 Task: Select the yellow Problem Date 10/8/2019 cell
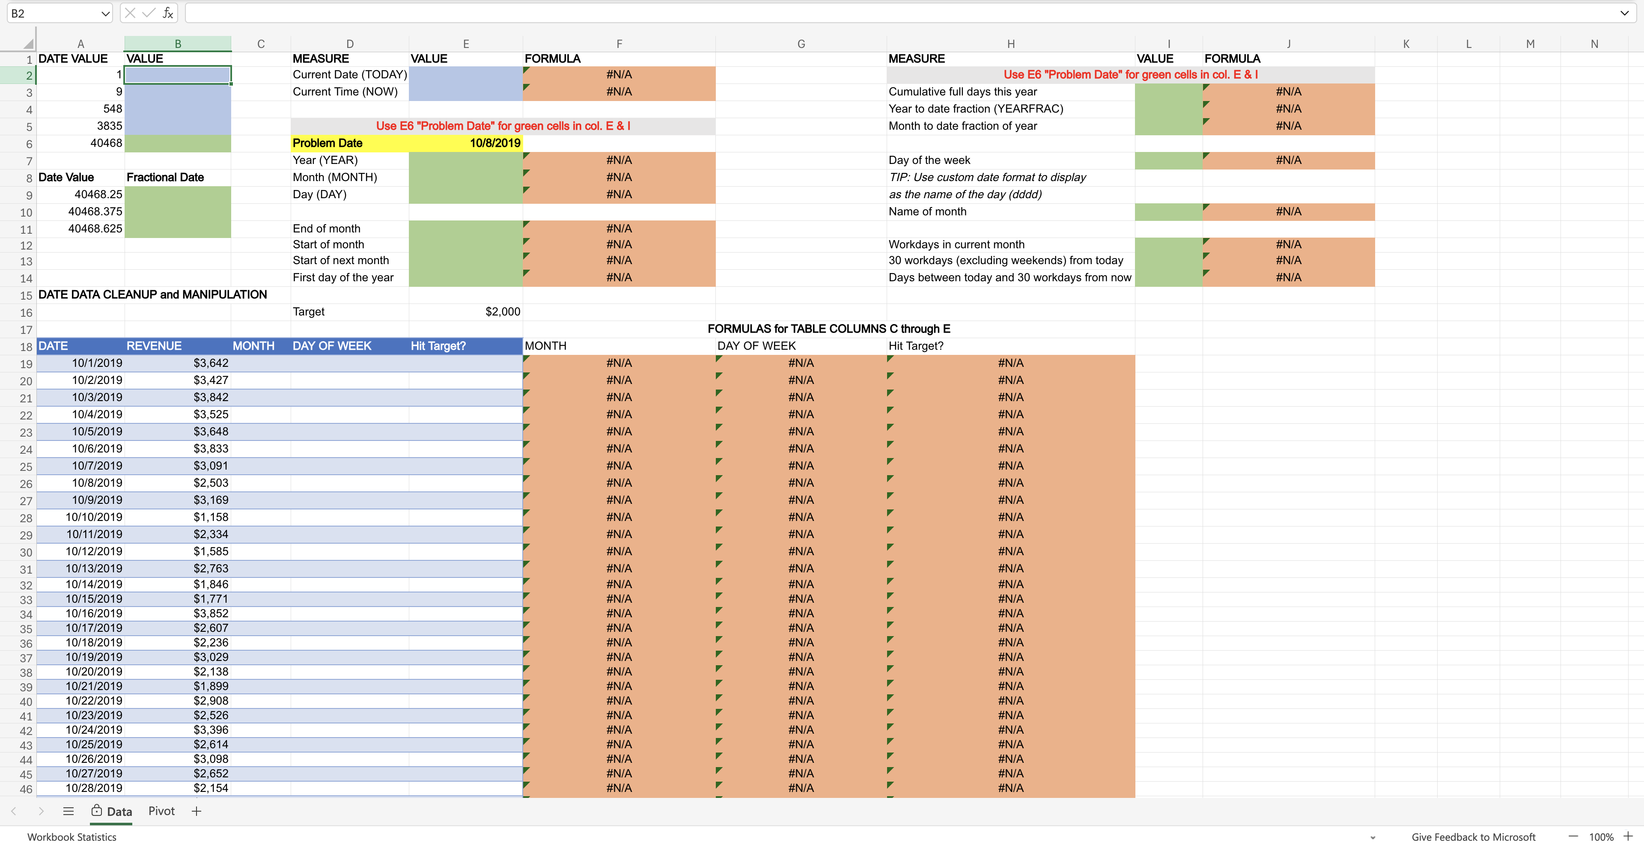[x=465, y=143]
